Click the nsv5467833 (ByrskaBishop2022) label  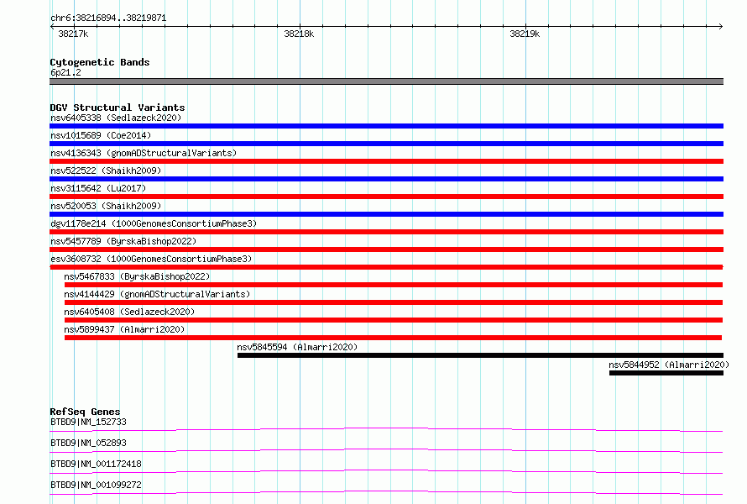coord(137,276)
